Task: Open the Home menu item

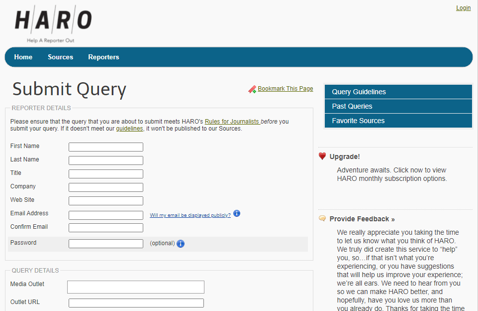Action: [23, 57]
